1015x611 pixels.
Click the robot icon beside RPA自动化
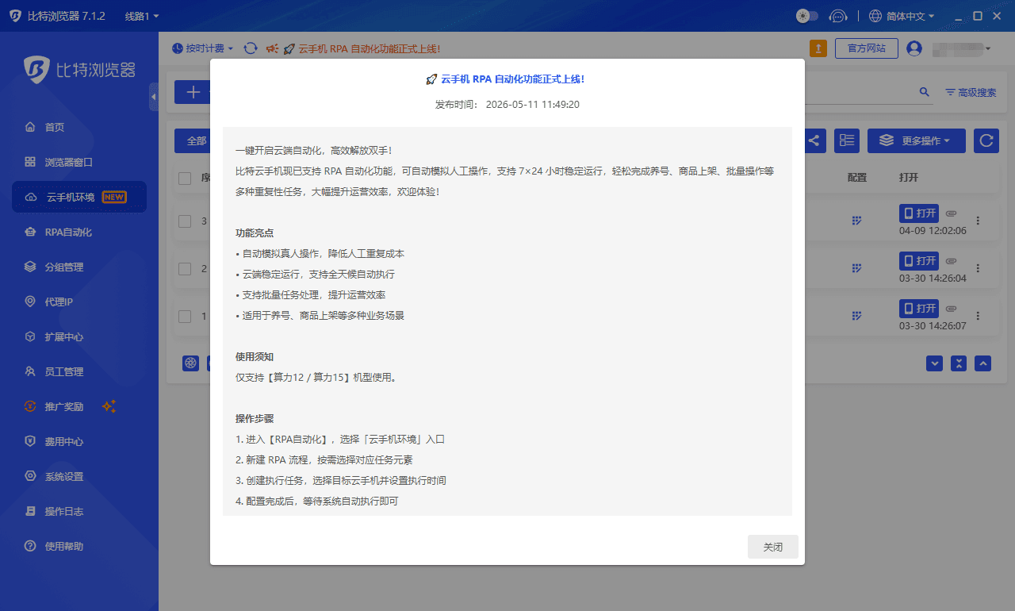pos(30,232)
